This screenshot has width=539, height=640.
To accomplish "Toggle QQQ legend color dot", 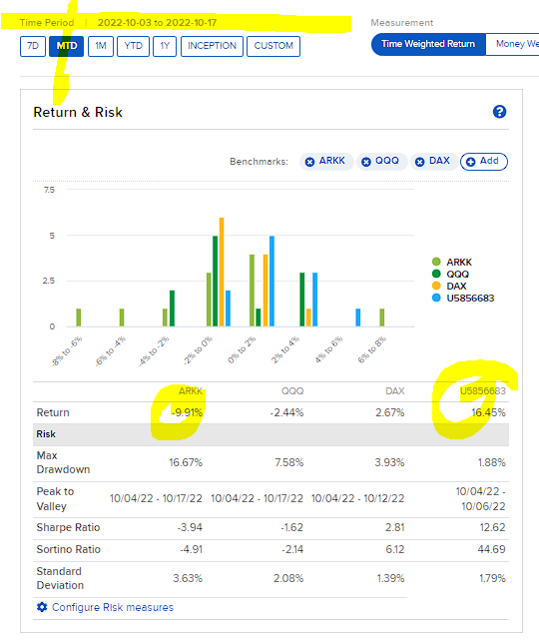I will [x=436, y=274].
